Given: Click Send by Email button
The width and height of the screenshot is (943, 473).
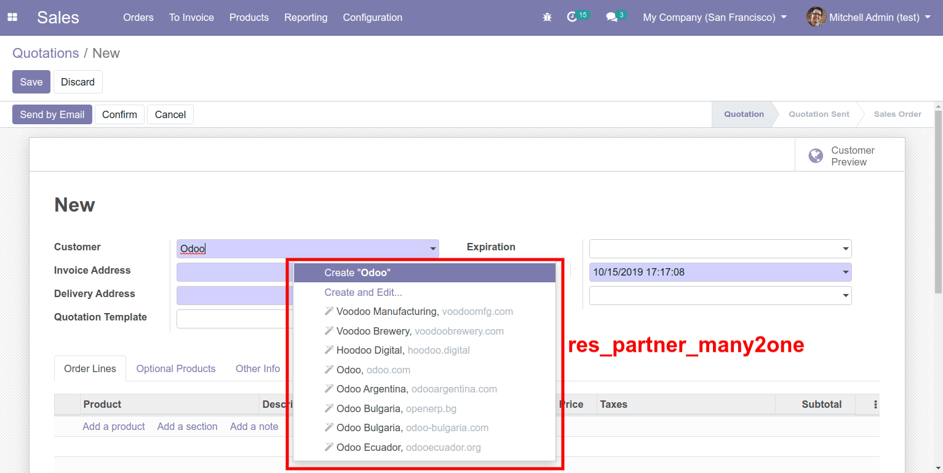Looking at the screenshot, I should tap(52, 114).
